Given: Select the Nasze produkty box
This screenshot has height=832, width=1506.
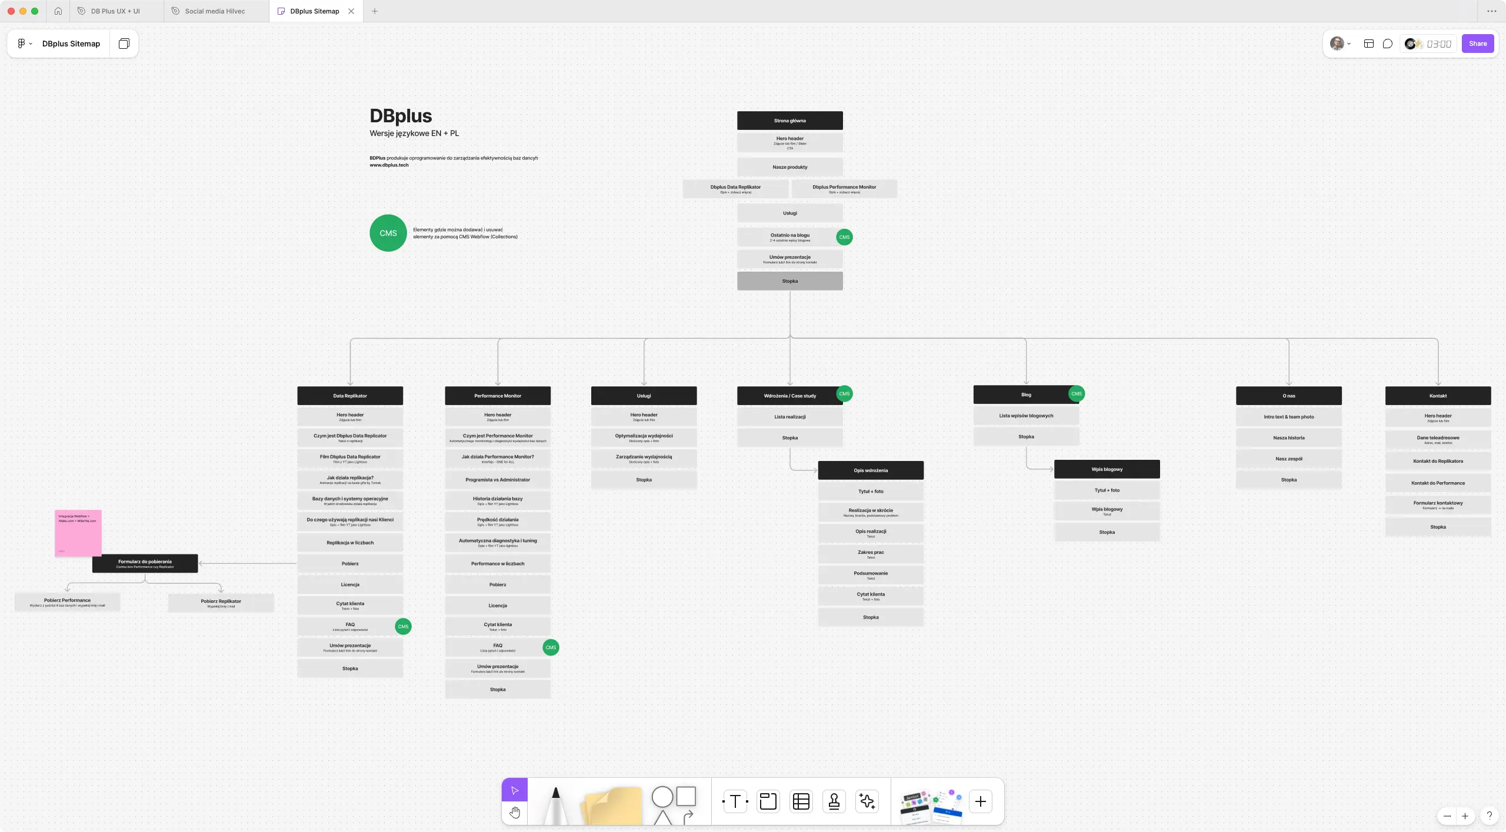Looking at the screenshot, I should tap(790, 167).
